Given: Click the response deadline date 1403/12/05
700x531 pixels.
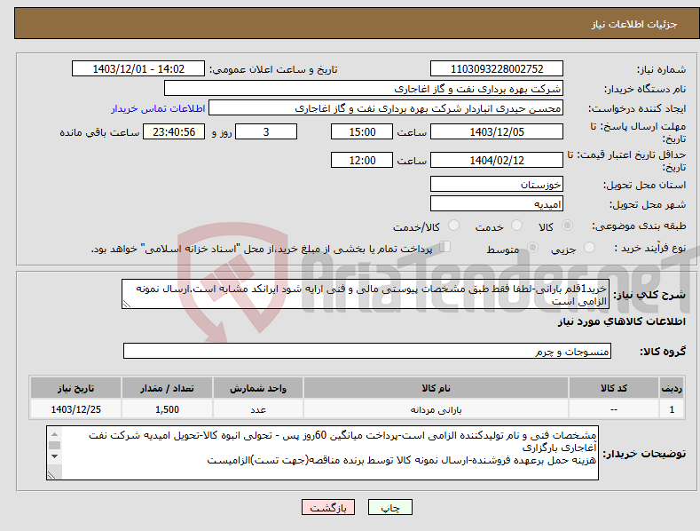Looking at the screenshot, I should click(497, 131).
